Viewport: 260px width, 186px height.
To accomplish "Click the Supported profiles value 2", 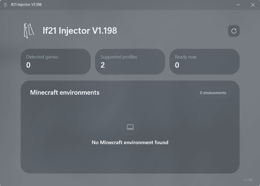I will point(103,65).
